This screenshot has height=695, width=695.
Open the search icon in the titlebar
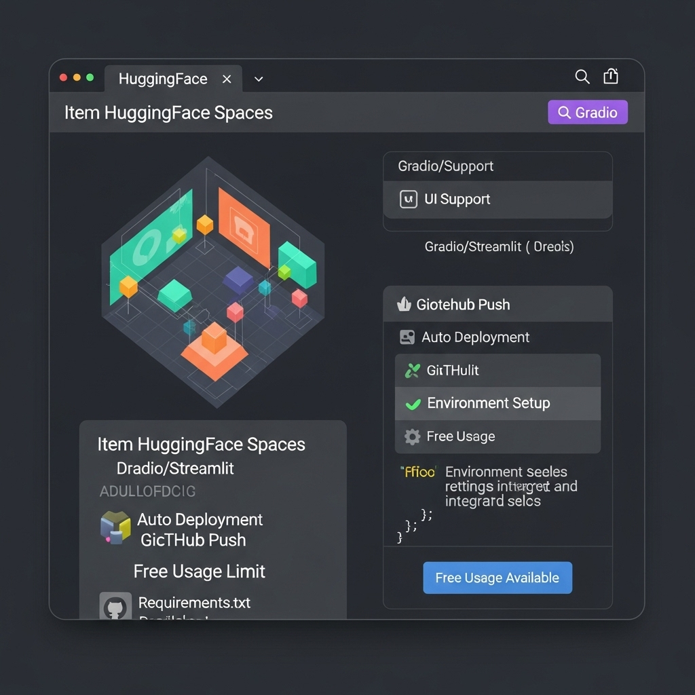582,77
